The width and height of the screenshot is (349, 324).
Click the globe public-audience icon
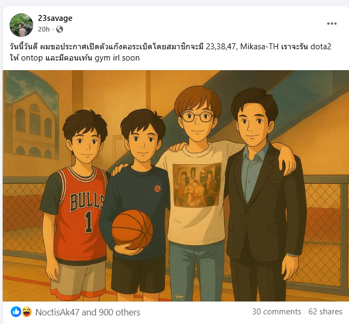click(x=59, y=29)
